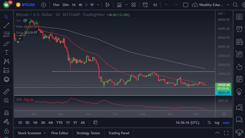
Task: Toggle the log scale option
Action: pos(217,123)
